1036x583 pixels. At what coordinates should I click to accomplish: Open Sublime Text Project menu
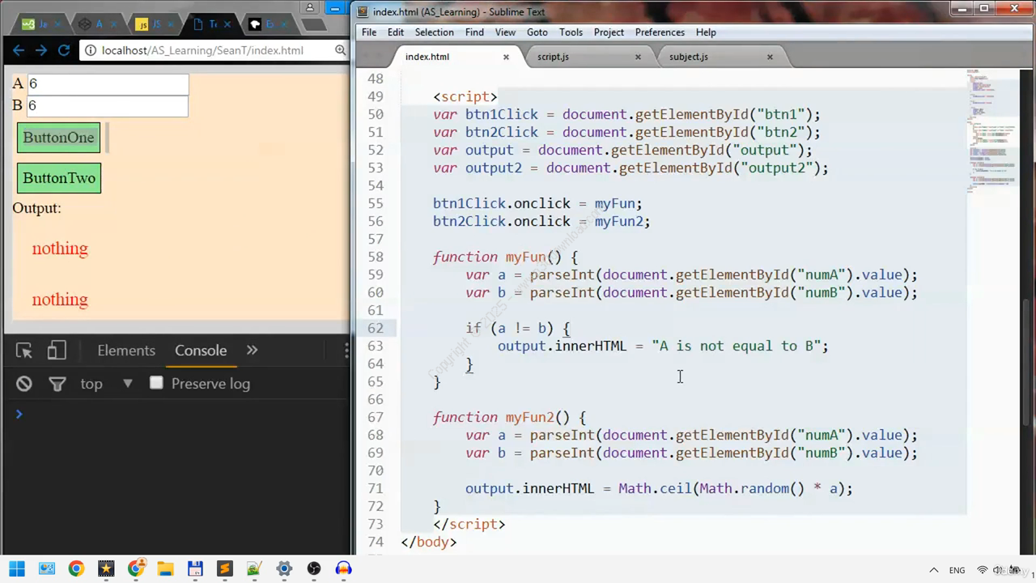609,32
